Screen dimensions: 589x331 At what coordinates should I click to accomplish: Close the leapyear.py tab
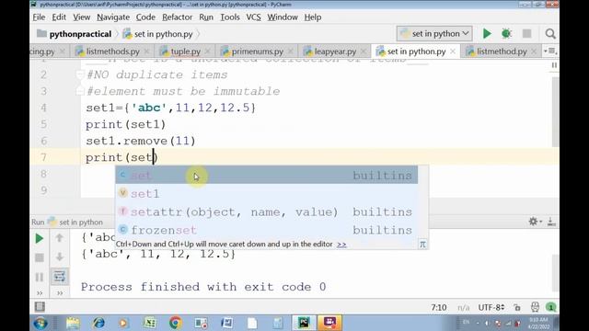click(364, 51)
